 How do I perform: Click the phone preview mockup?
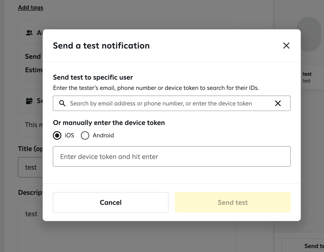(x=309, y=34)
